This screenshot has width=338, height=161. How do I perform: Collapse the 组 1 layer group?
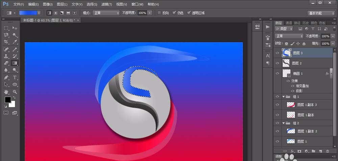[x=283, y=96]
